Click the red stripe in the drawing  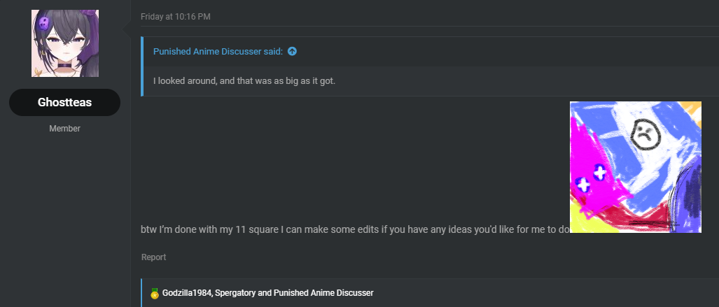click(642, 216)
